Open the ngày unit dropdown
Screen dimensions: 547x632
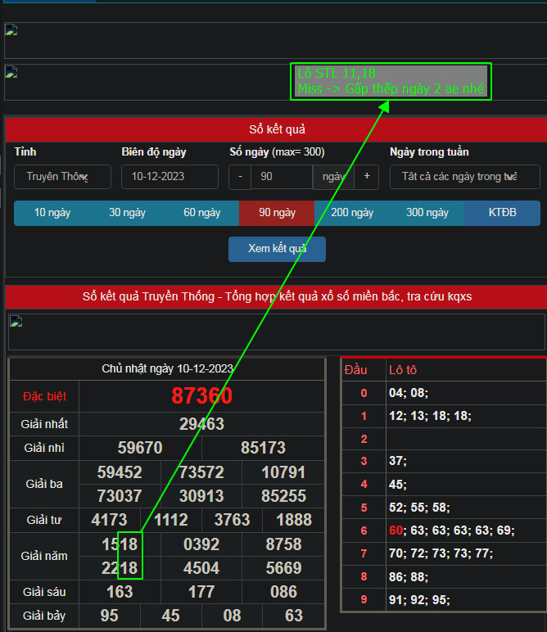pyautogui.click(x=333, y=177)
